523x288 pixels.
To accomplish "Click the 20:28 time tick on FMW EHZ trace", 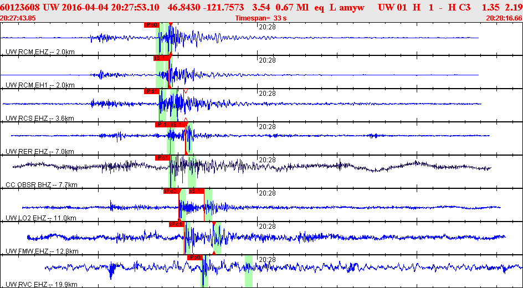I will (x=267, y=227).
